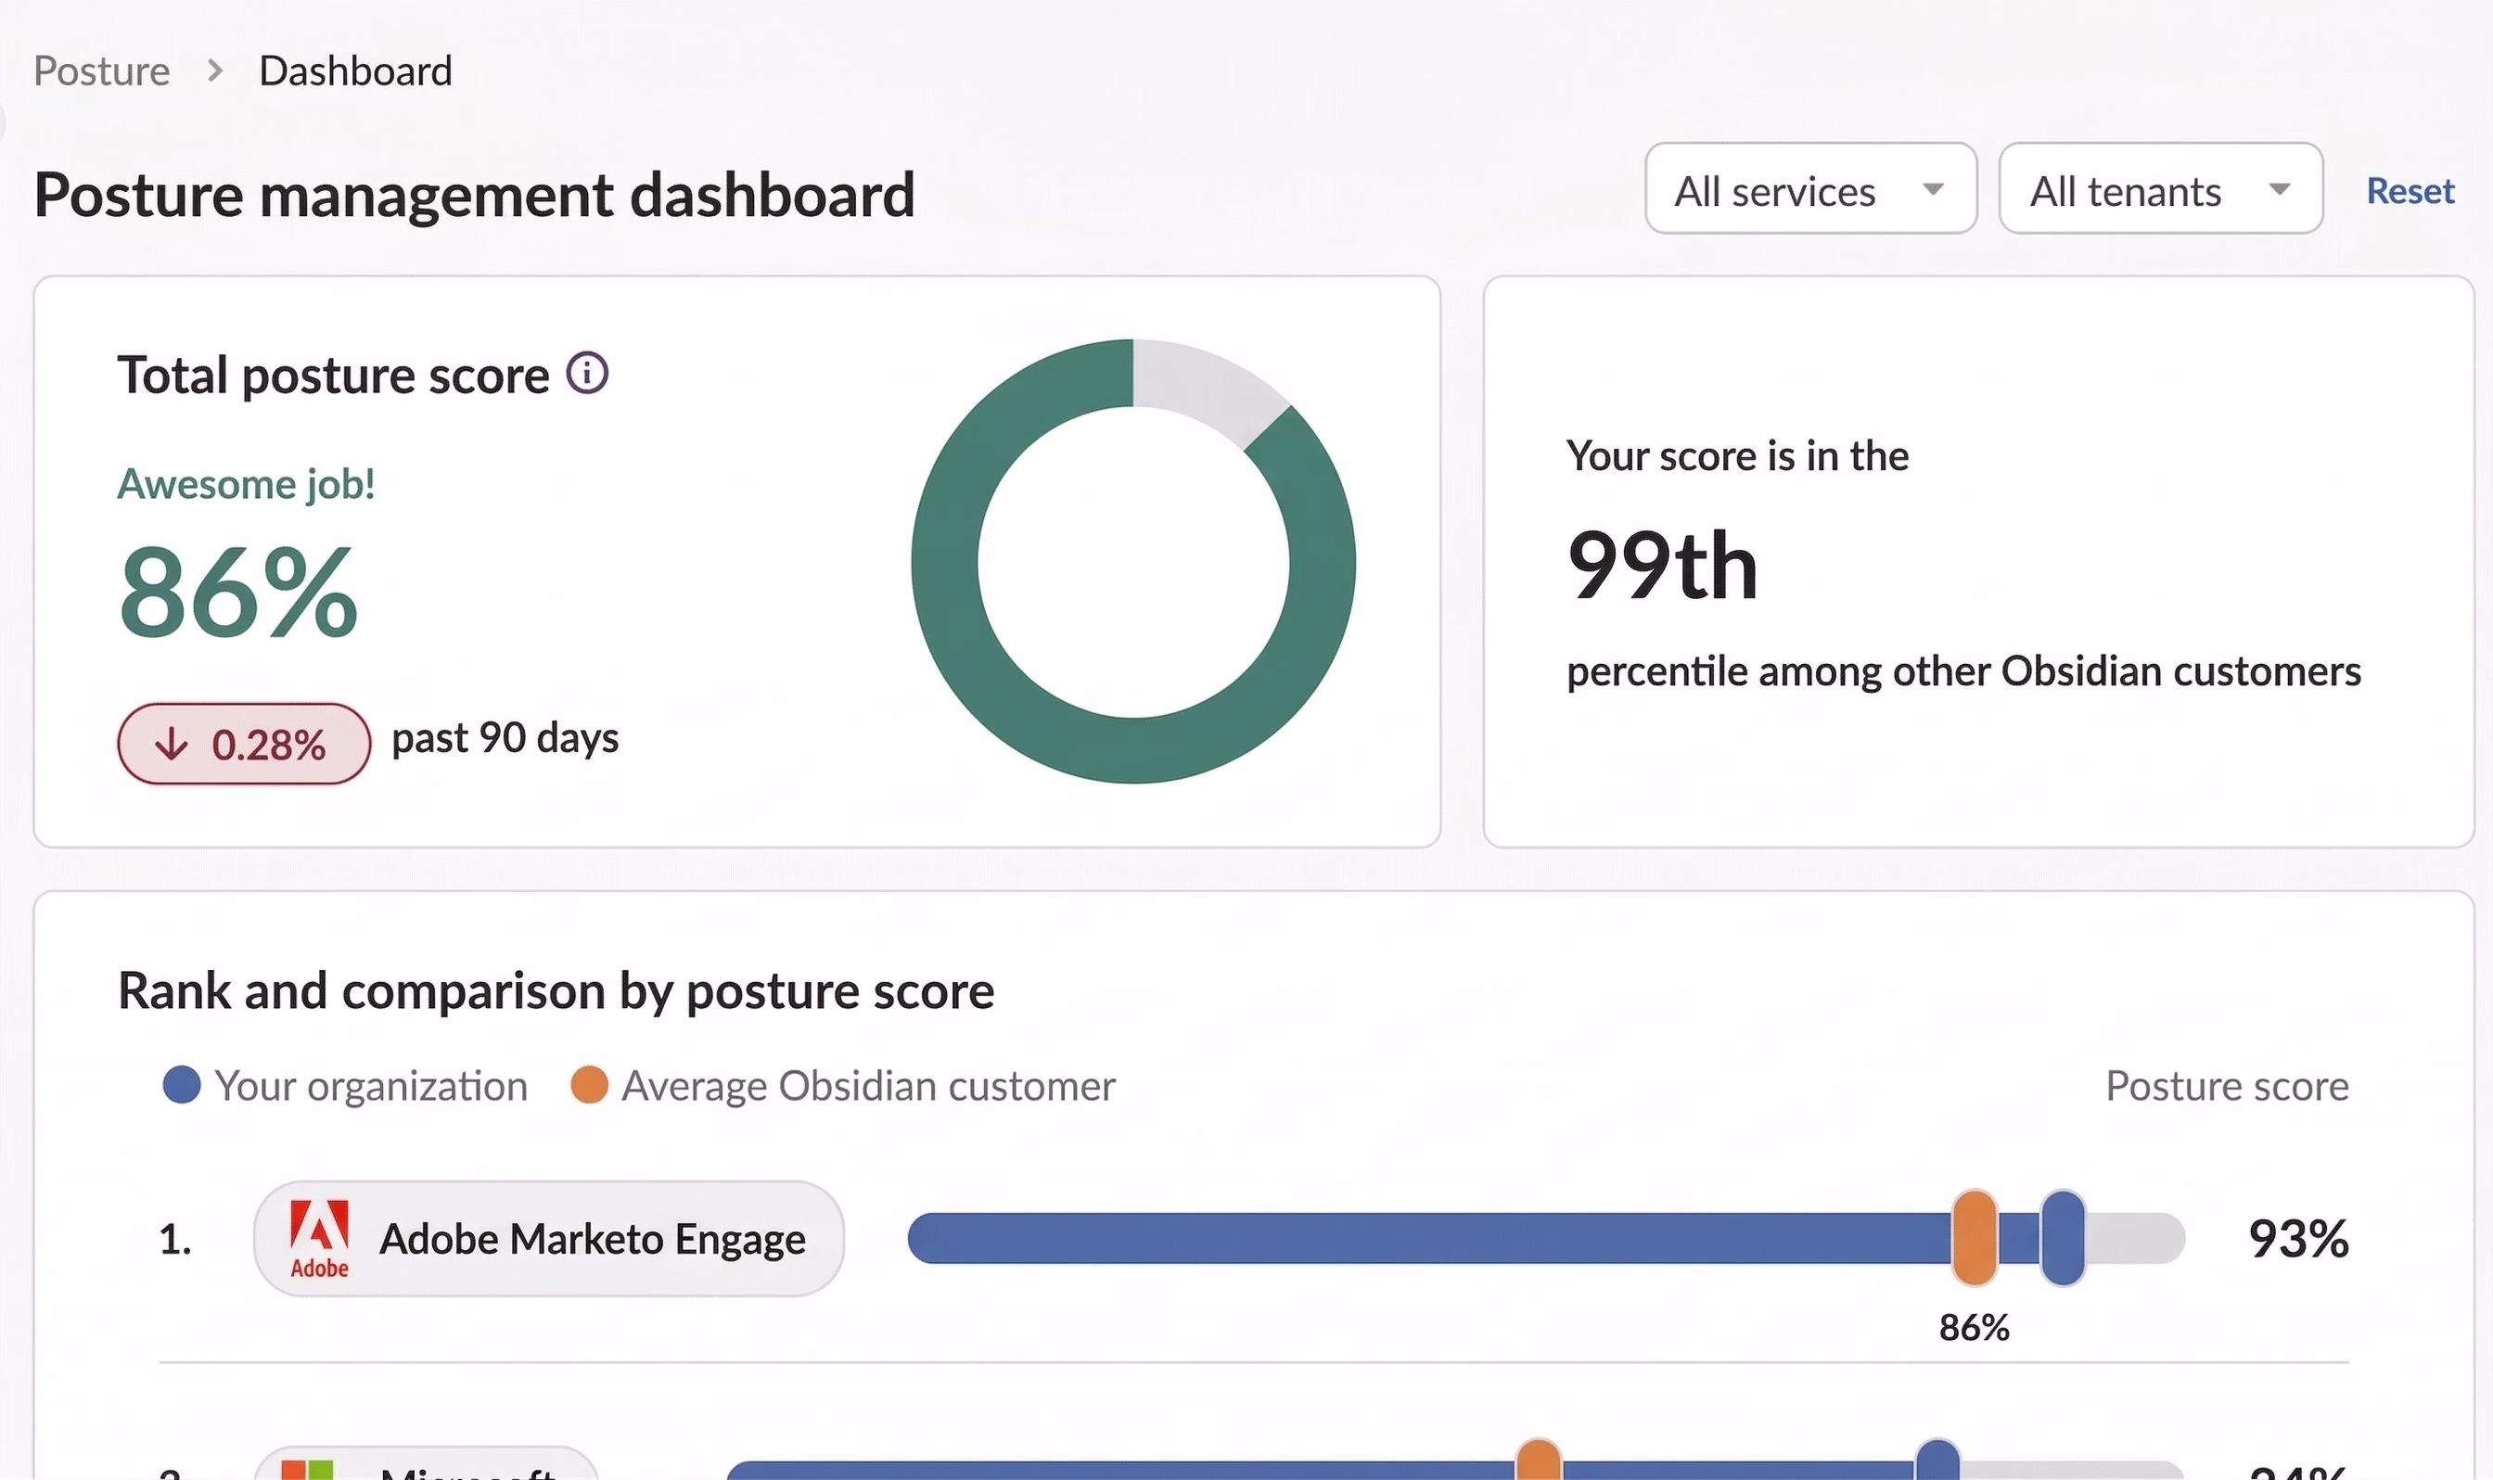Click the orange Average Obsidian customer legend dot
This screenshot has height=1480, width=2493.
pyautogui.click(x=589, y=1085)
